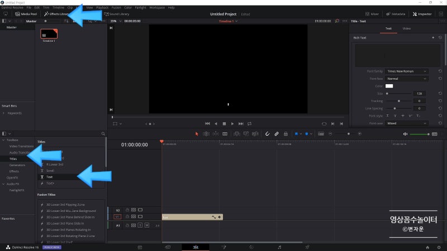Click the Overwrite Clip icon
Screen dimensions: 447x251
click(246, 134)
